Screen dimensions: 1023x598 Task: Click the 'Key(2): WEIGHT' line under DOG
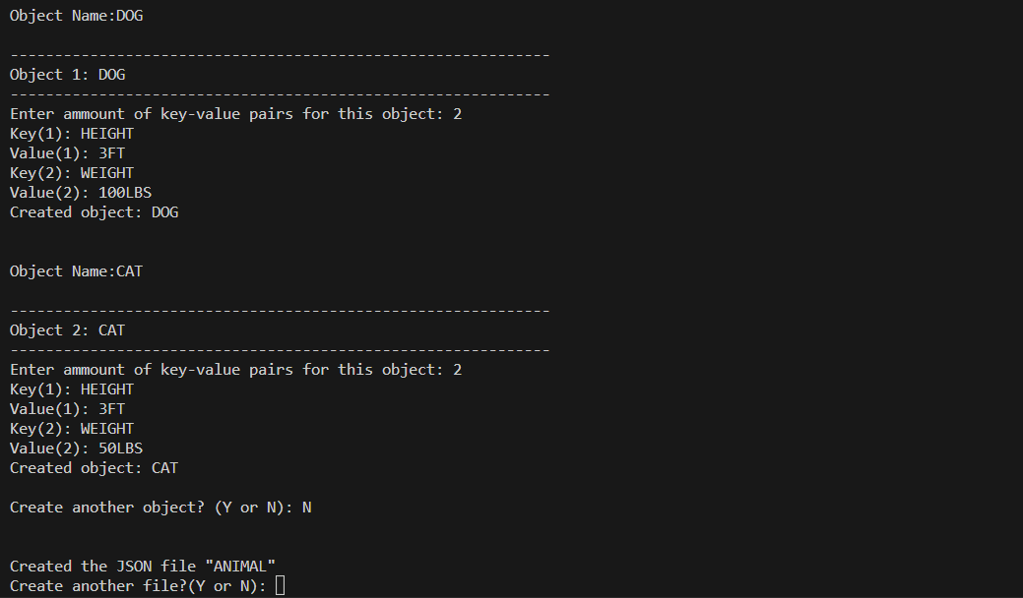72,173
